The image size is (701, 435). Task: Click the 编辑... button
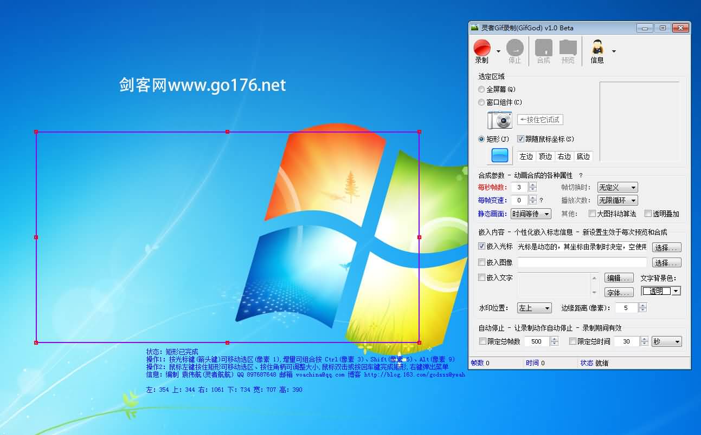[x=619, y=278]
